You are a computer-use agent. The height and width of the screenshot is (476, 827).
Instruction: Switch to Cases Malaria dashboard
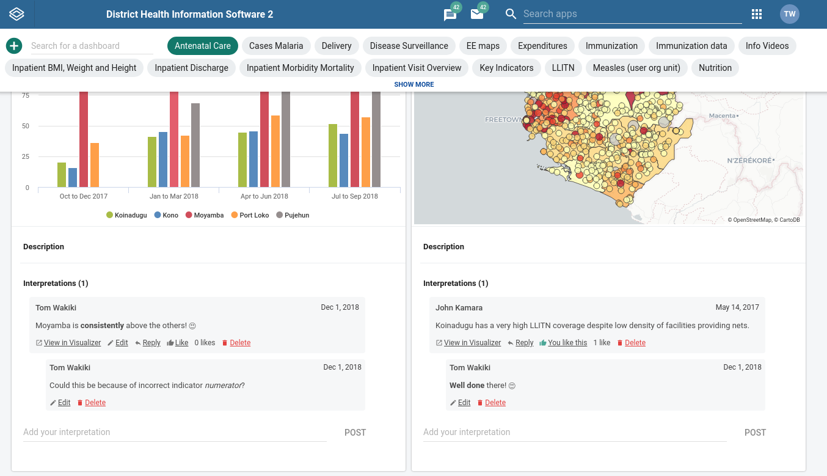tap(276, 46)
